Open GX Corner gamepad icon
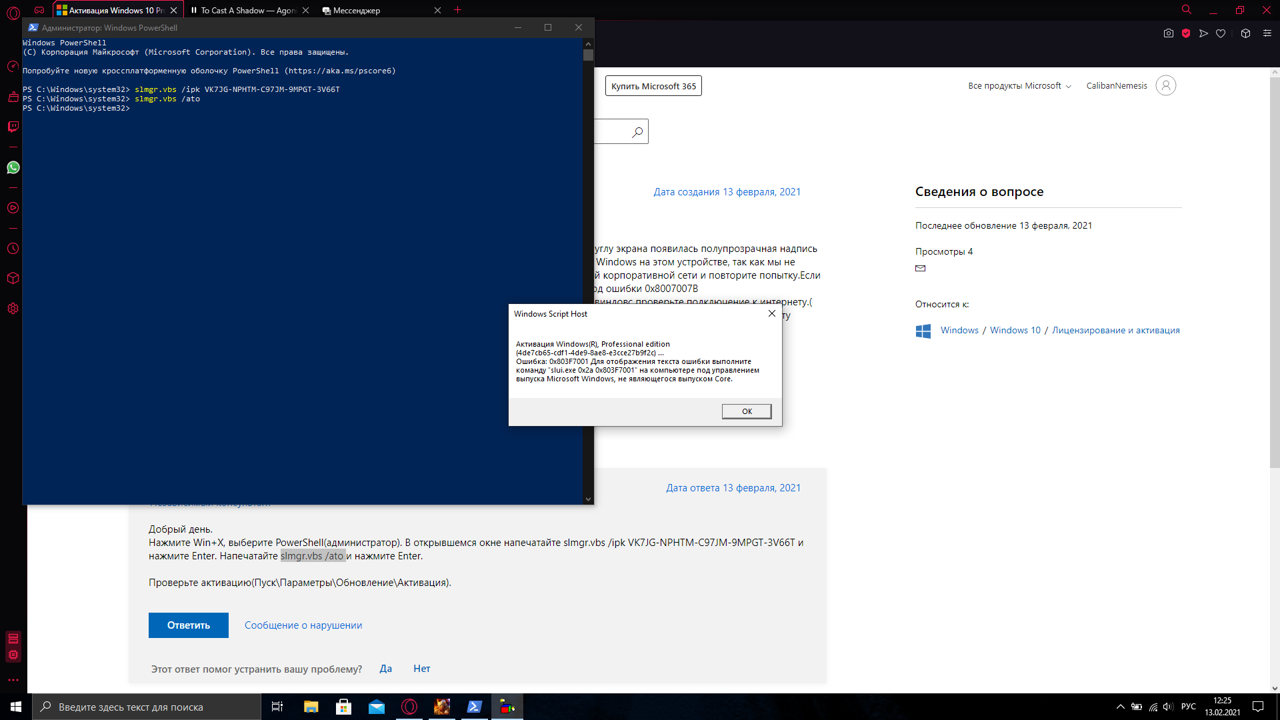1280x720 pixels. [39, 10]
